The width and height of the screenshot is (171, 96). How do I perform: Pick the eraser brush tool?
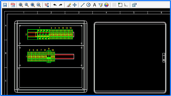click(x=69, y=5)
